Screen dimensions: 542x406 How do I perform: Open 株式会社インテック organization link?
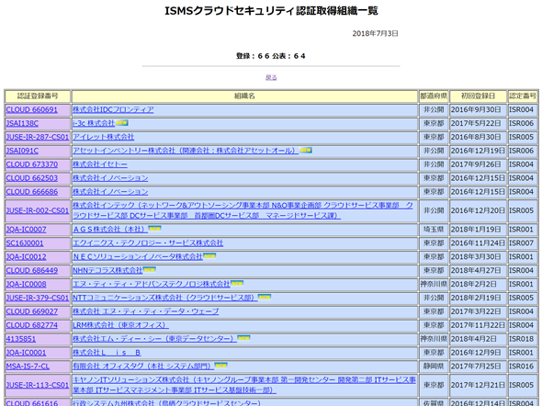[243, 210]
